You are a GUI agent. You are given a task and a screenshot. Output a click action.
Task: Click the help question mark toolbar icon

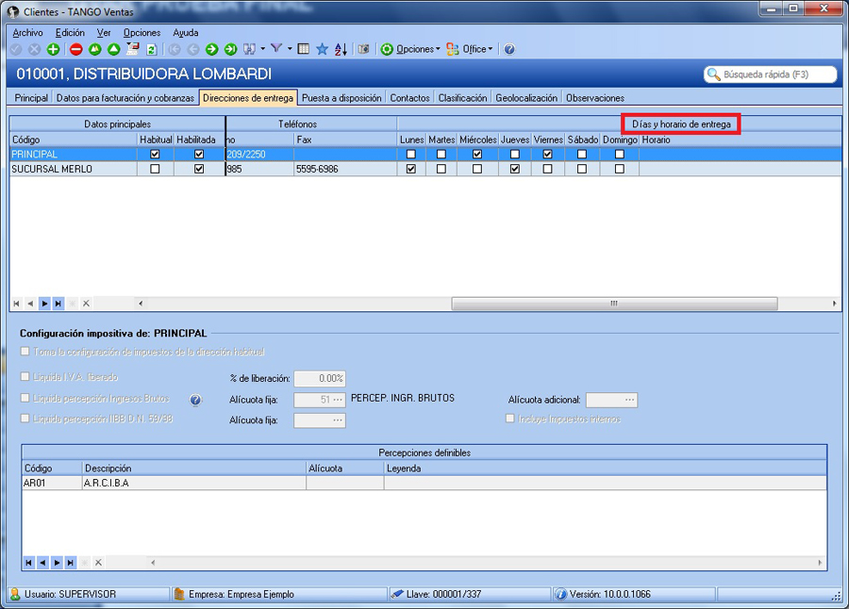click(x=509, y=49)
